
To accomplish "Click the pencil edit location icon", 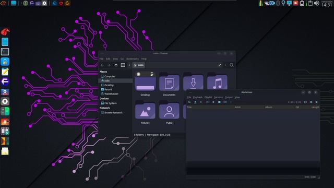I will (x=220, y=65).
